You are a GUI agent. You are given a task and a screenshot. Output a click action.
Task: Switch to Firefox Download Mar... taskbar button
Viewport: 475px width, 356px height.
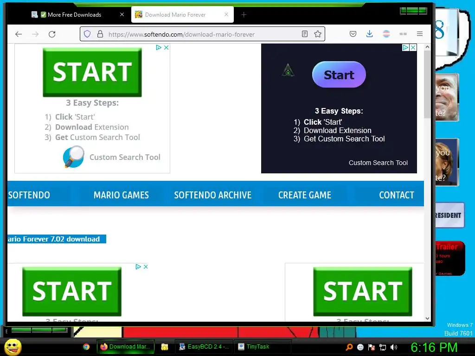[x=125, y=347]
